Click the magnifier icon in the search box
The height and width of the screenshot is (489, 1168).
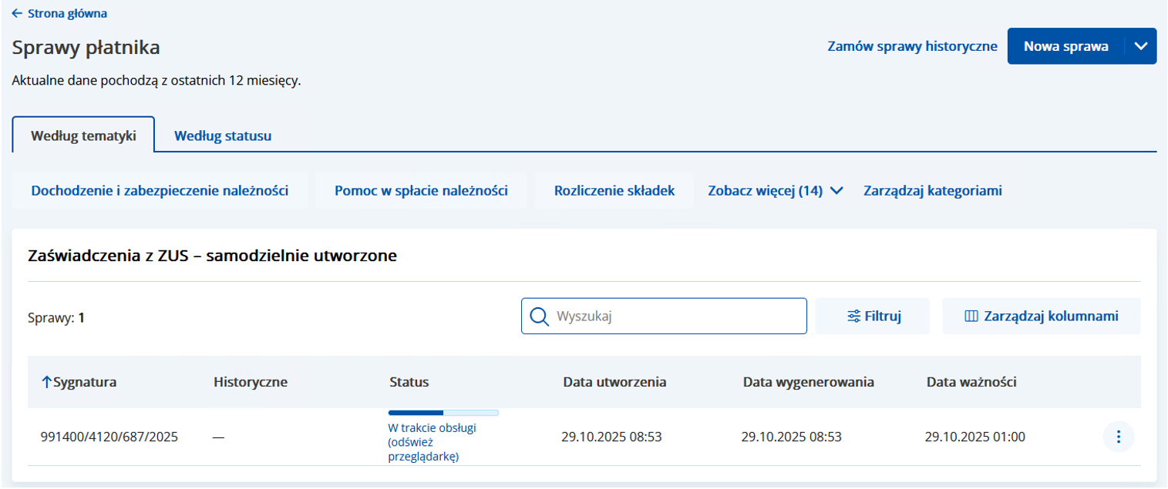tap(538, 316)
